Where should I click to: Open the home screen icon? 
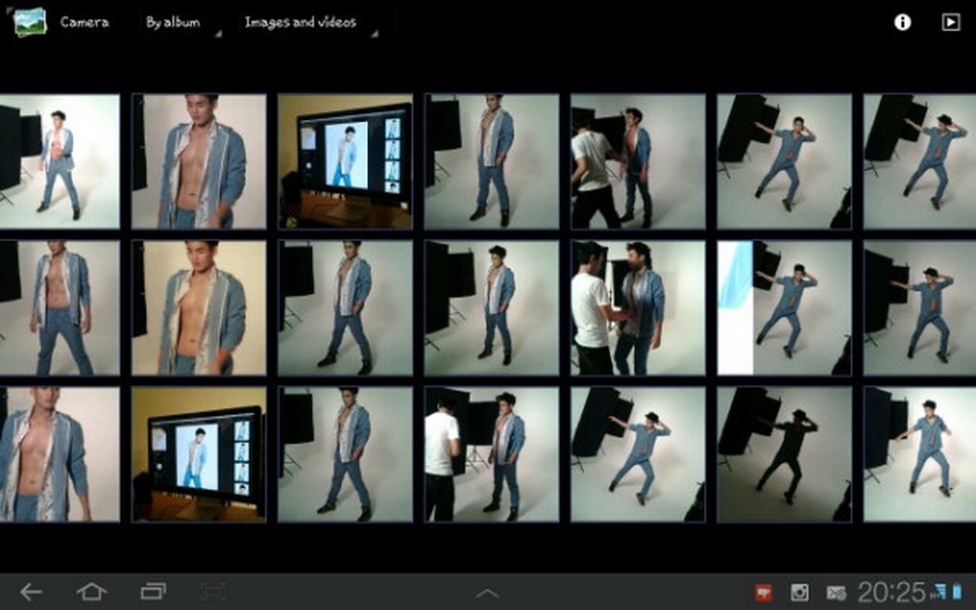92,591
